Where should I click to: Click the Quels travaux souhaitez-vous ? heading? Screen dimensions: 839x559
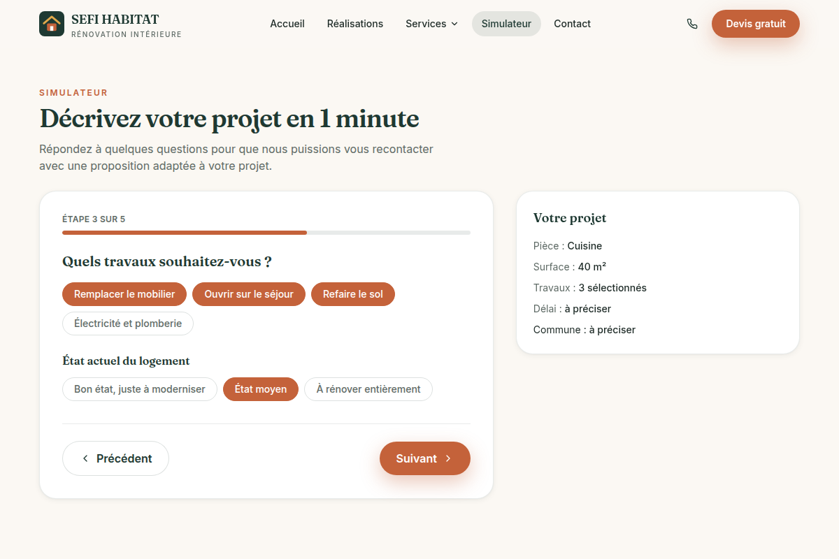[x=167, y=262]
